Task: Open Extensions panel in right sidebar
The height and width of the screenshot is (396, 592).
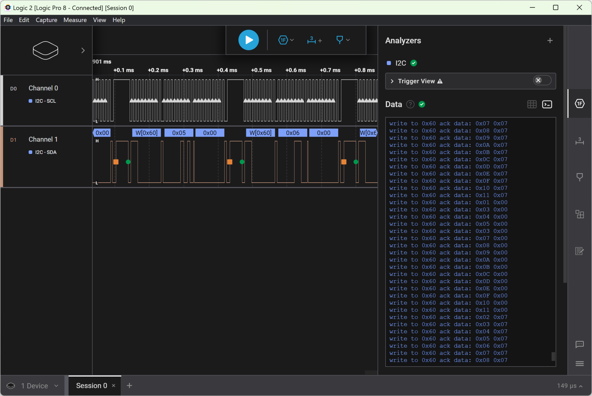Action: [x=579, y=214]
